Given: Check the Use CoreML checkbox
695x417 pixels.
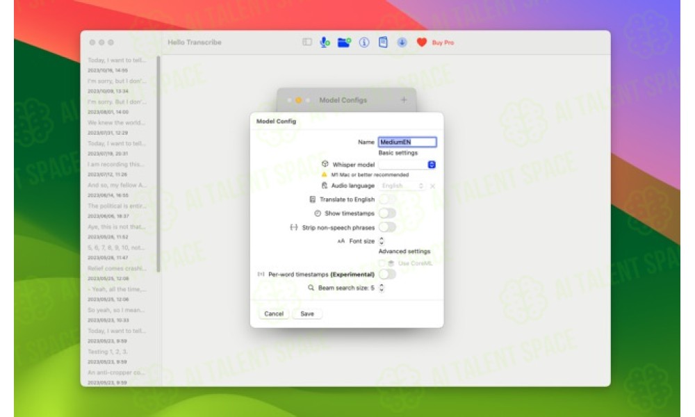Looking at the screenshot, I should click(382, 263).
